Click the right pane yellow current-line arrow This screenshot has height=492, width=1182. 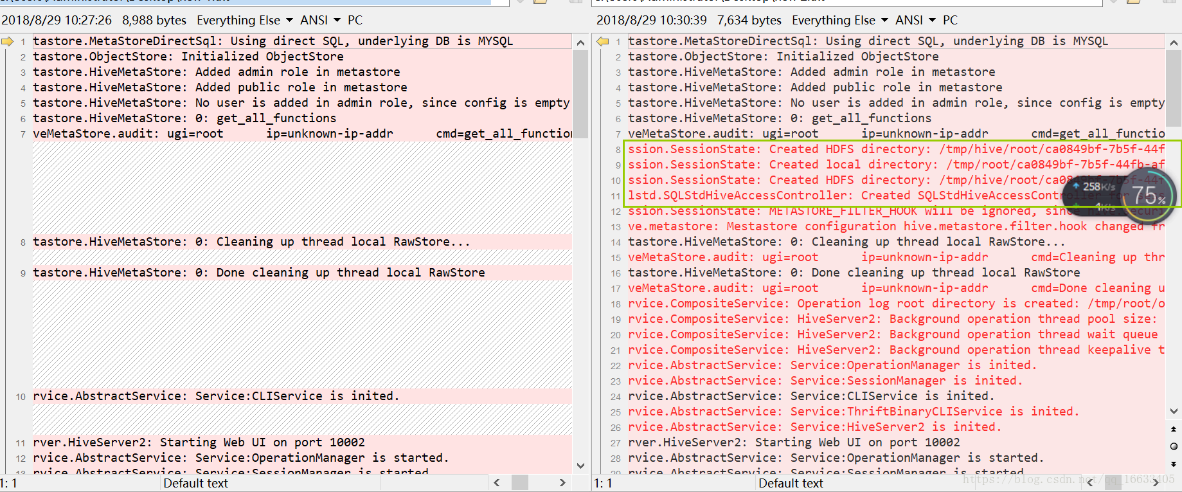tap(602, 42)
